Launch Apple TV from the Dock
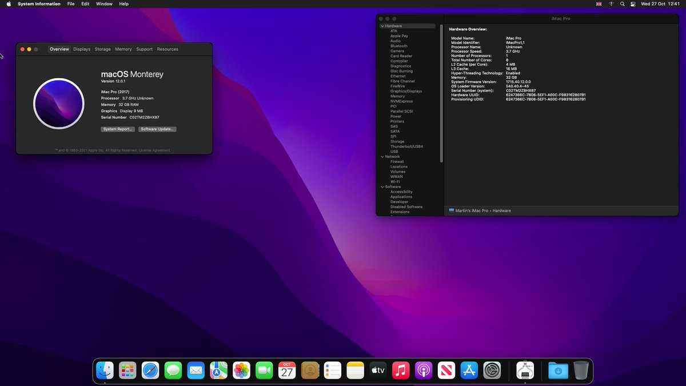This screenshot has width=686, height=386. [x=378, y=371]
